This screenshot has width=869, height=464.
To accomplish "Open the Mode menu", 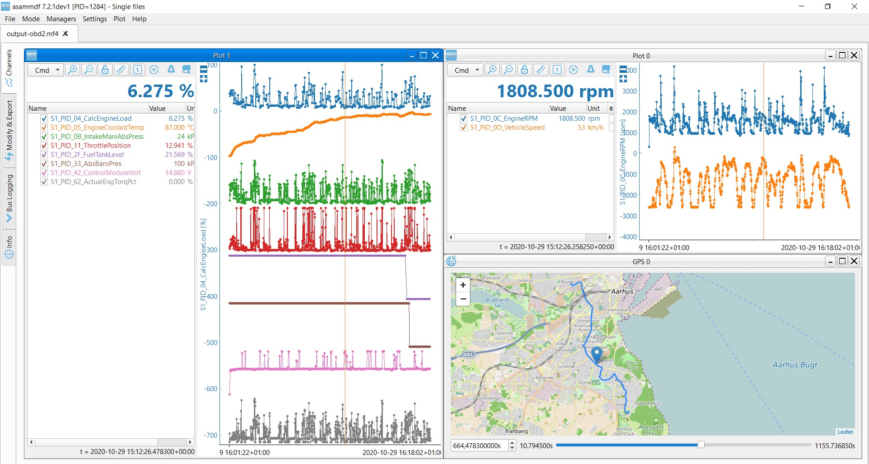I will pos(31,19).
